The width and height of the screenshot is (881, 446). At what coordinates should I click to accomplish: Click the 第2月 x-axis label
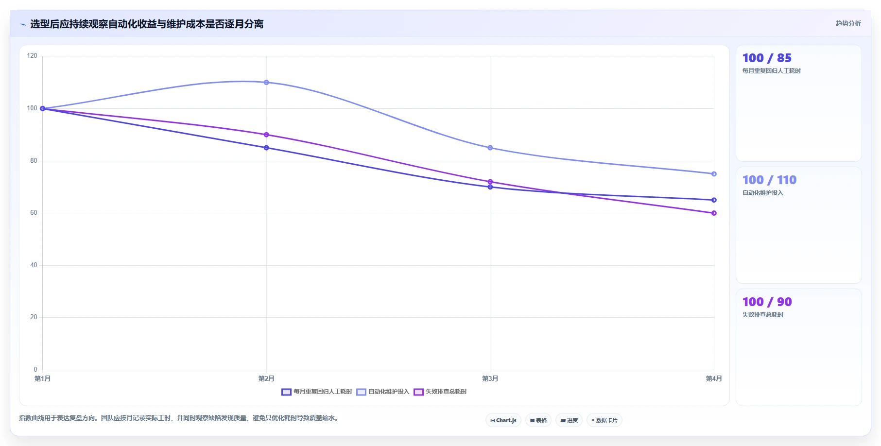(266, 379)
